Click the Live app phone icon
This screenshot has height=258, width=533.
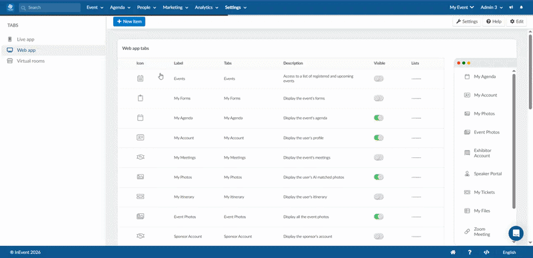(10, 39)
